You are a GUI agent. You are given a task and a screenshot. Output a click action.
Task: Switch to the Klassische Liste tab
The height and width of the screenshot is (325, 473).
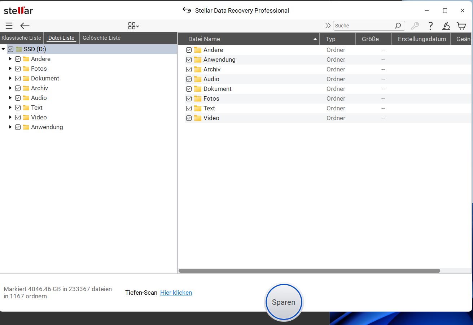click(21, 38)
